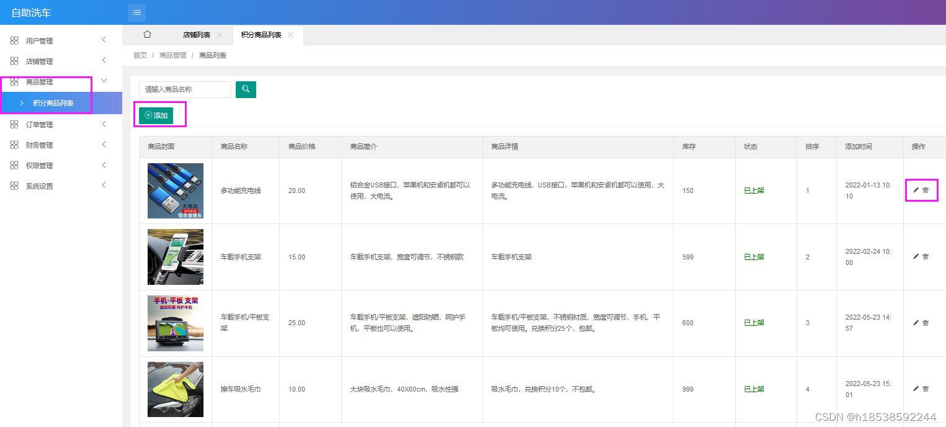Click the 财务管理 grid icon
Screen dimensions: 946x427
(14, 145)
